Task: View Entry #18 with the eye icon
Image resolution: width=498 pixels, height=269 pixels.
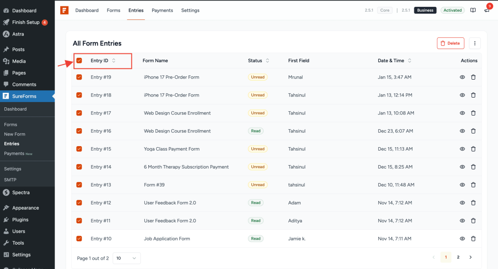Action: 462,95
